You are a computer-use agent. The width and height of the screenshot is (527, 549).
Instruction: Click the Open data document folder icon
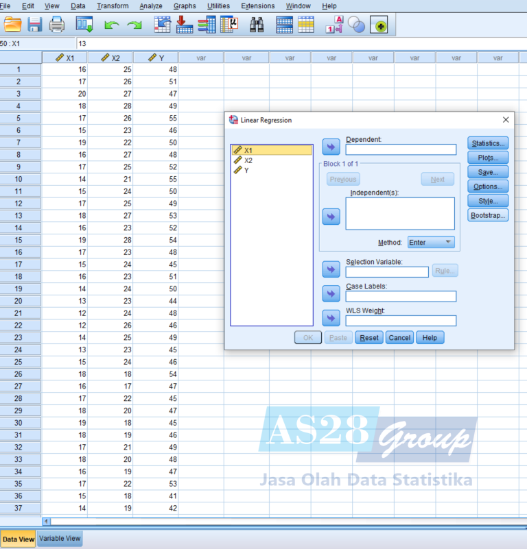(12, 25)
